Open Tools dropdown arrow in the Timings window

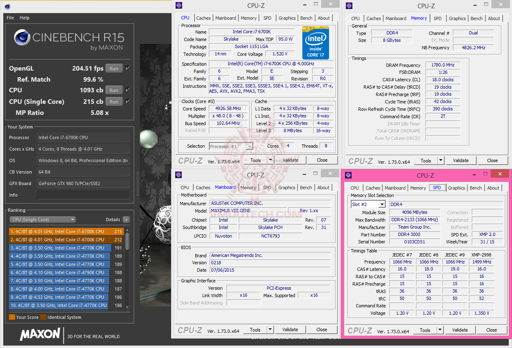[x=441, y=160]
